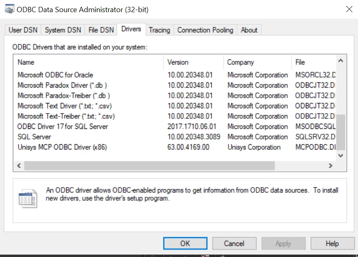The image size is (358, 257).
Task: Click the horizontal scroll right arrow
Action: tap(330, 166)
